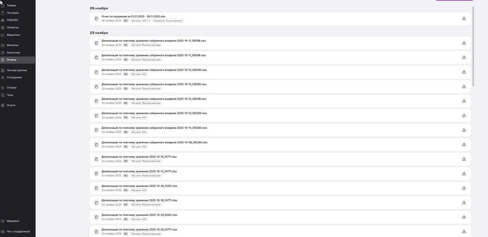488x237 pixels.
Task: Download return storage file 2025-10-12_130280.xlsx
Action: pos(464,72)
